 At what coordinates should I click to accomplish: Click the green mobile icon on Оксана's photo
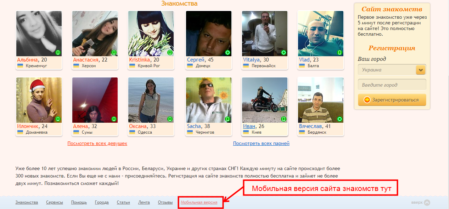[170, 119]
